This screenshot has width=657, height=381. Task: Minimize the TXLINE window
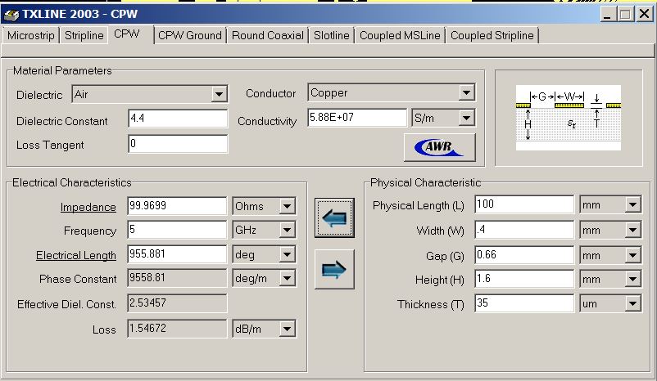tap(608, 14)
